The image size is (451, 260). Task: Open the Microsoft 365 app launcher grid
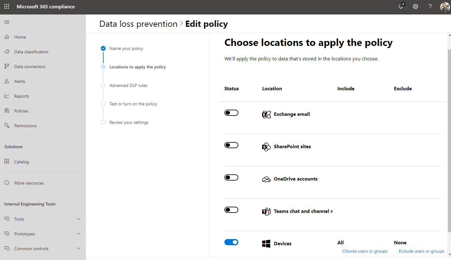coord(6,6)
